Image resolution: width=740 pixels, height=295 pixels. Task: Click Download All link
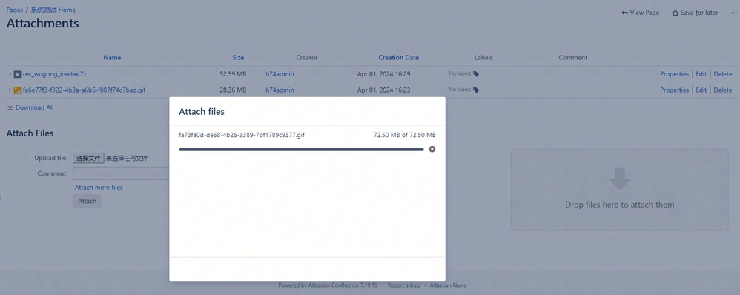34,107
